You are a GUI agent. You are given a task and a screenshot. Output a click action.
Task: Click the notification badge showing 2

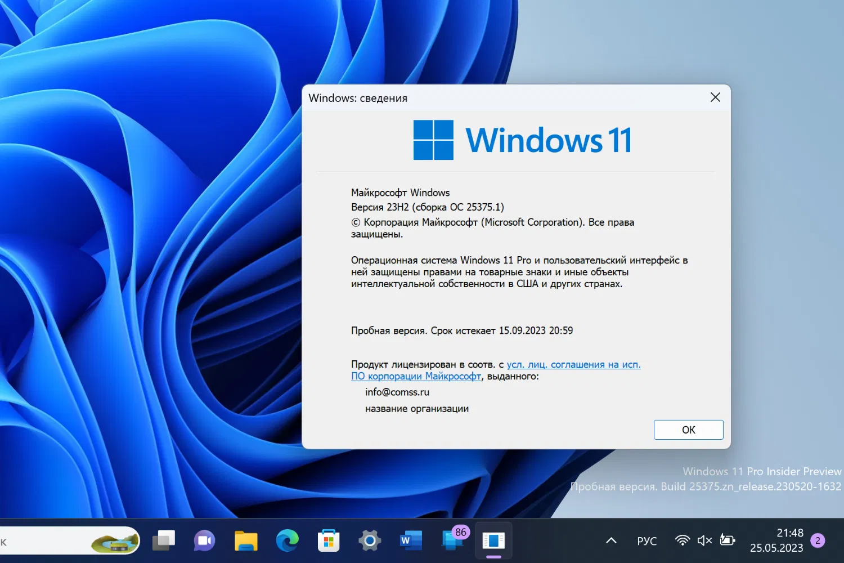point(819,540)
